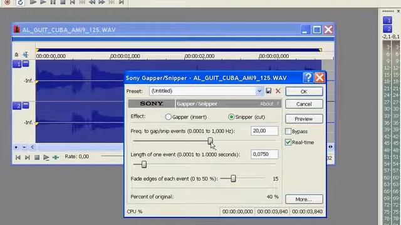Viewport: 401px width, 225px height.
Task: Click Stop in the data window transport
Action: pos(37,157)
